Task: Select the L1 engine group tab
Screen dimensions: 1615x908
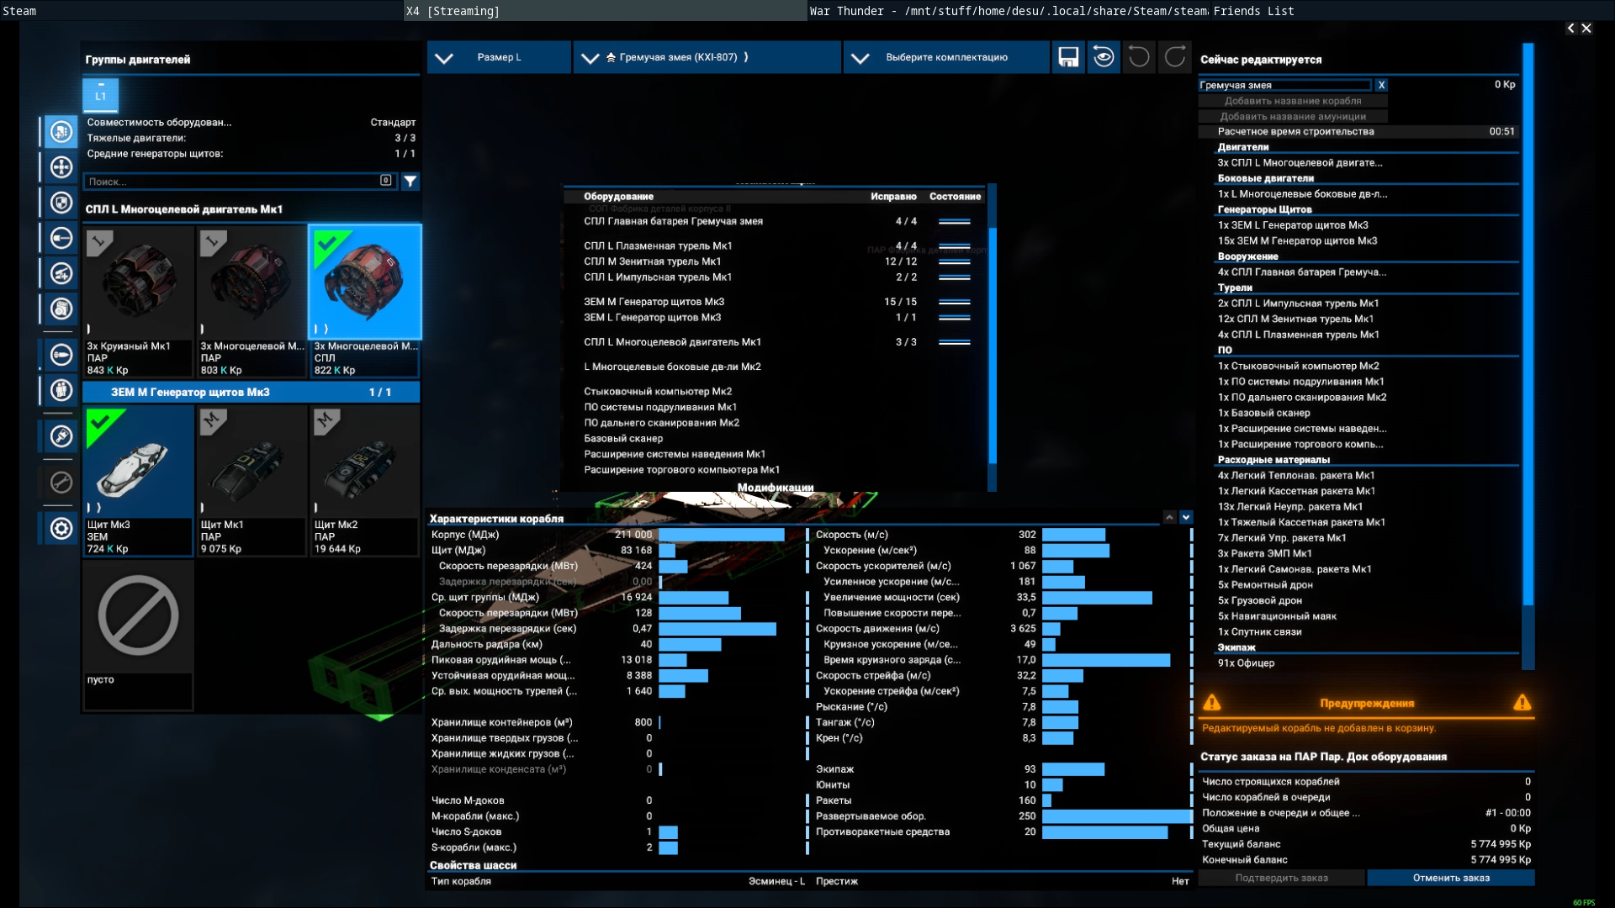Action: point(100,95)
